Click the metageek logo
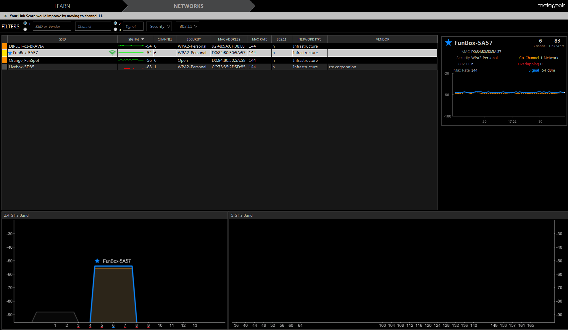The image size is (568, 330). click(551, 6)
